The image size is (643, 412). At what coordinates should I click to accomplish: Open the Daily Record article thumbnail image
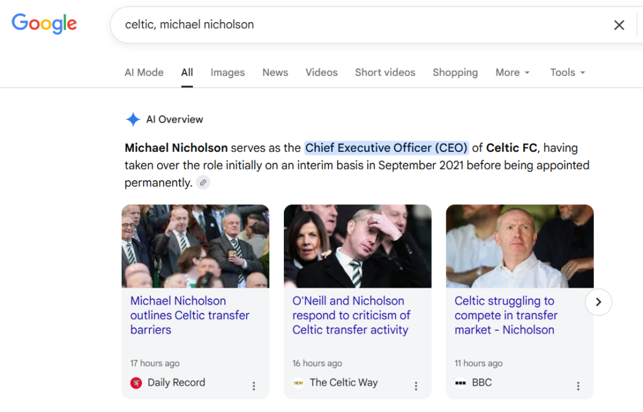(196, 246)
